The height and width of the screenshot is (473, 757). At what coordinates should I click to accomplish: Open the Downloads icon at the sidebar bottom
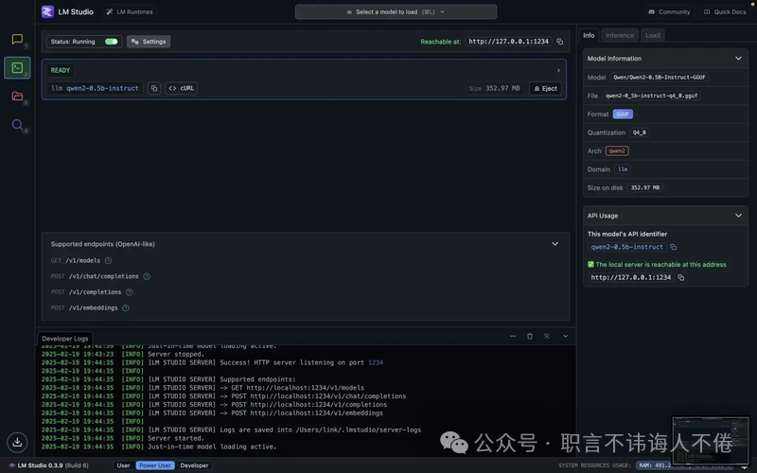[x=17, y=442]
